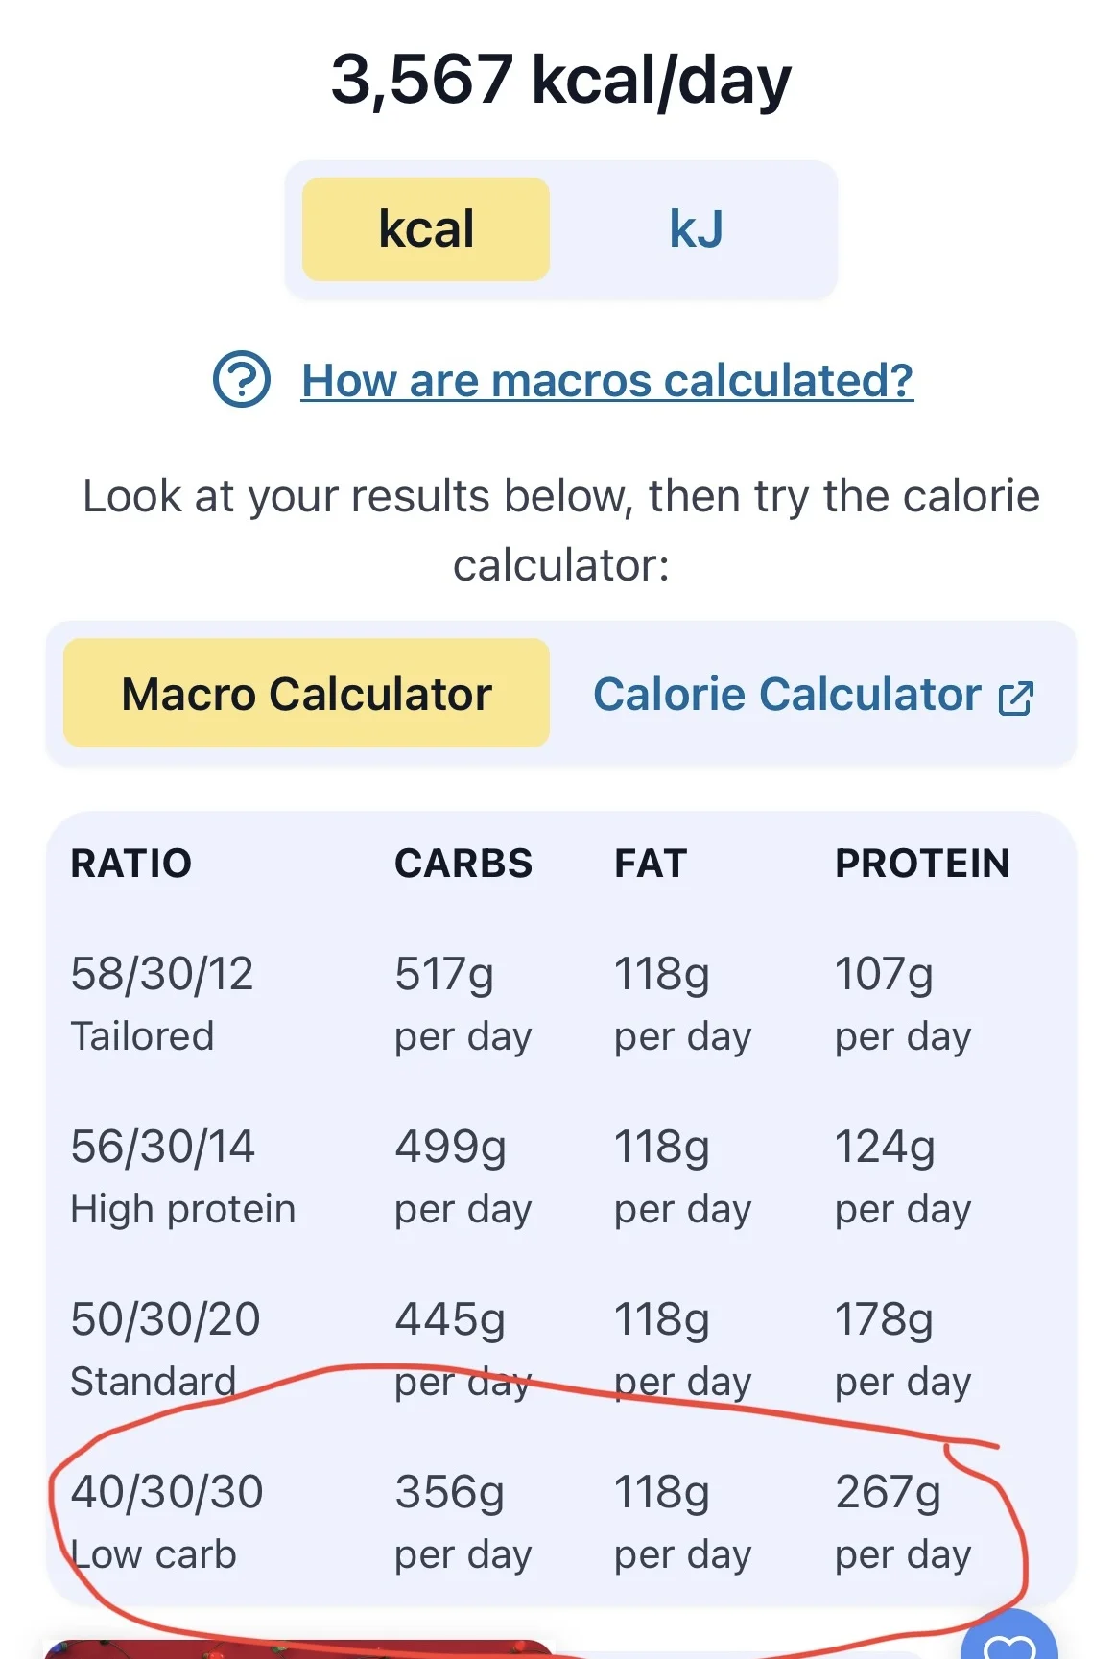Click the PROTEIN column header

tap(921, 864)
